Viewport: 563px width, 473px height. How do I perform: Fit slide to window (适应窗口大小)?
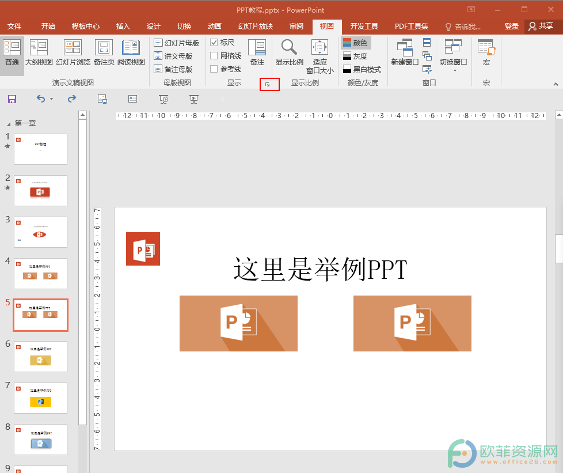point(319,57)
